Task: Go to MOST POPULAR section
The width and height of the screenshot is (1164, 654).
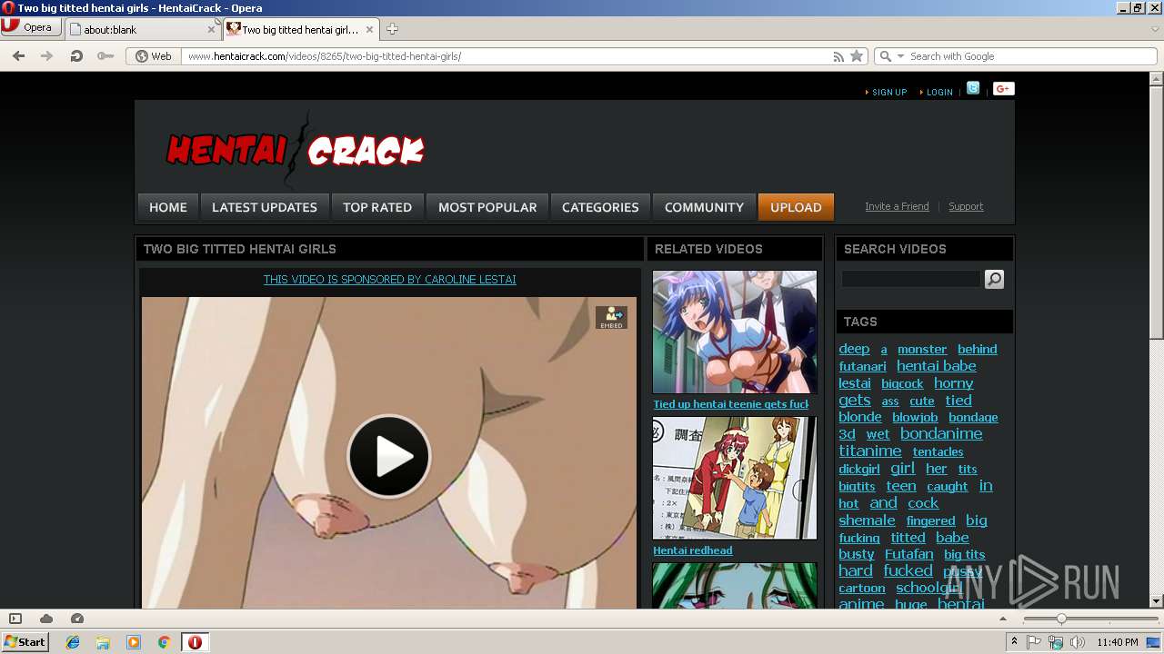Action: click(487, 207)
